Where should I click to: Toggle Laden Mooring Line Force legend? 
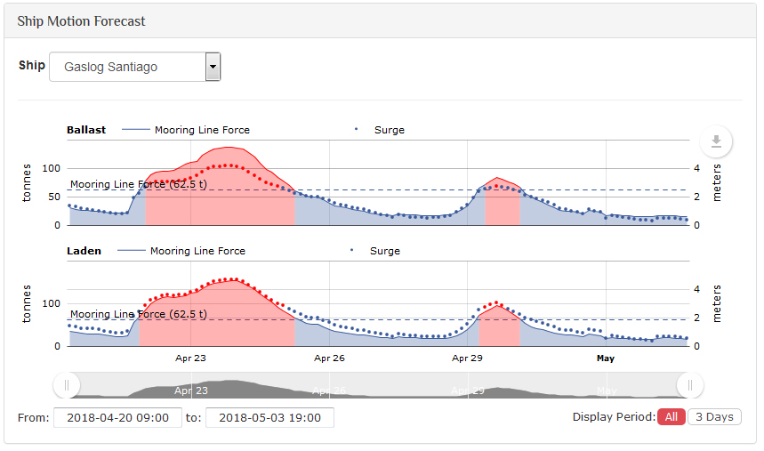point(181,251)
